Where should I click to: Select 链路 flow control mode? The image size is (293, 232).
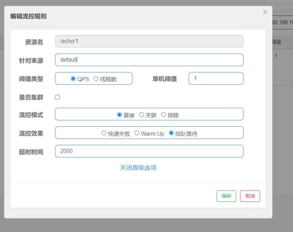point(164,115)
